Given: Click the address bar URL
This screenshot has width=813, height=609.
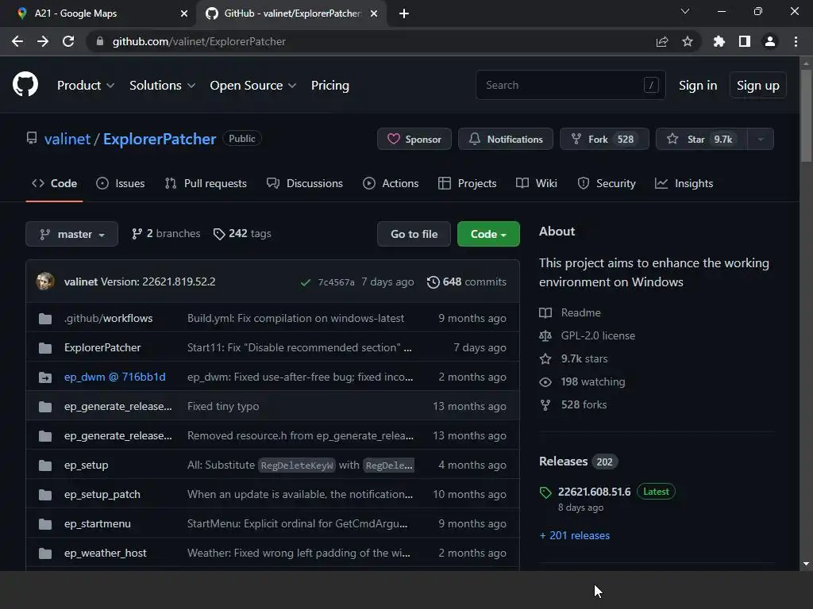Looking at the screenshot, I should click(198, 41).
